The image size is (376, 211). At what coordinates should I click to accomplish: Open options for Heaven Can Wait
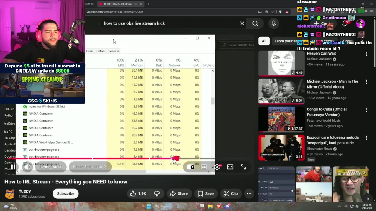pos(367,54)
